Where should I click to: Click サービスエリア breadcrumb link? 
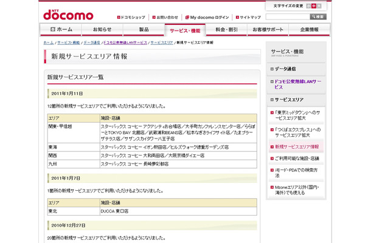(162, 43)
